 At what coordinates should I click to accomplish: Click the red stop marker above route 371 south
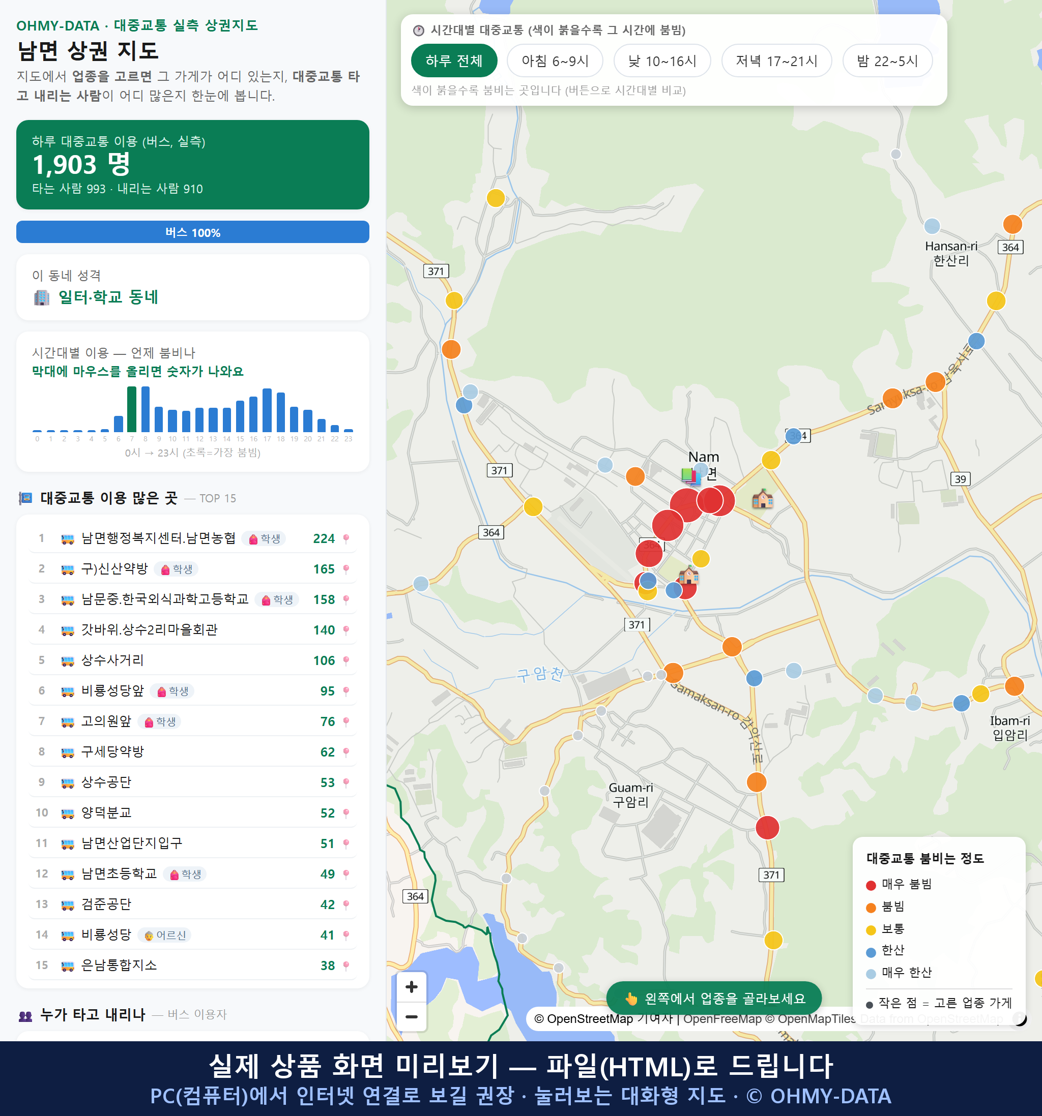pos(767,827)
